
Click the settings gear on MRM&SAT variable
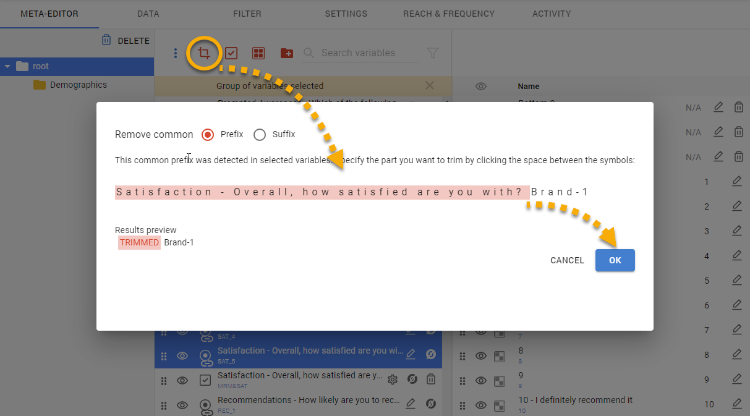pos(392,380)
